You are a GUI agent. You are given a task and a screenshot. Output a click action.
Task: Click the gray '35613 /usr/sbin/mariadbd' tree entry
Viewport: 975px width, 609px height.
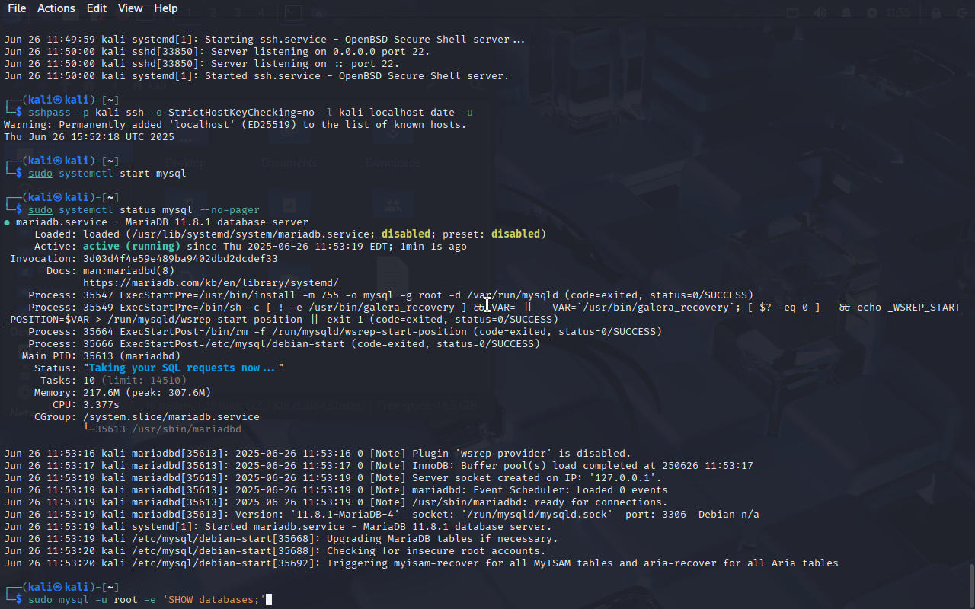click(168, 429)
